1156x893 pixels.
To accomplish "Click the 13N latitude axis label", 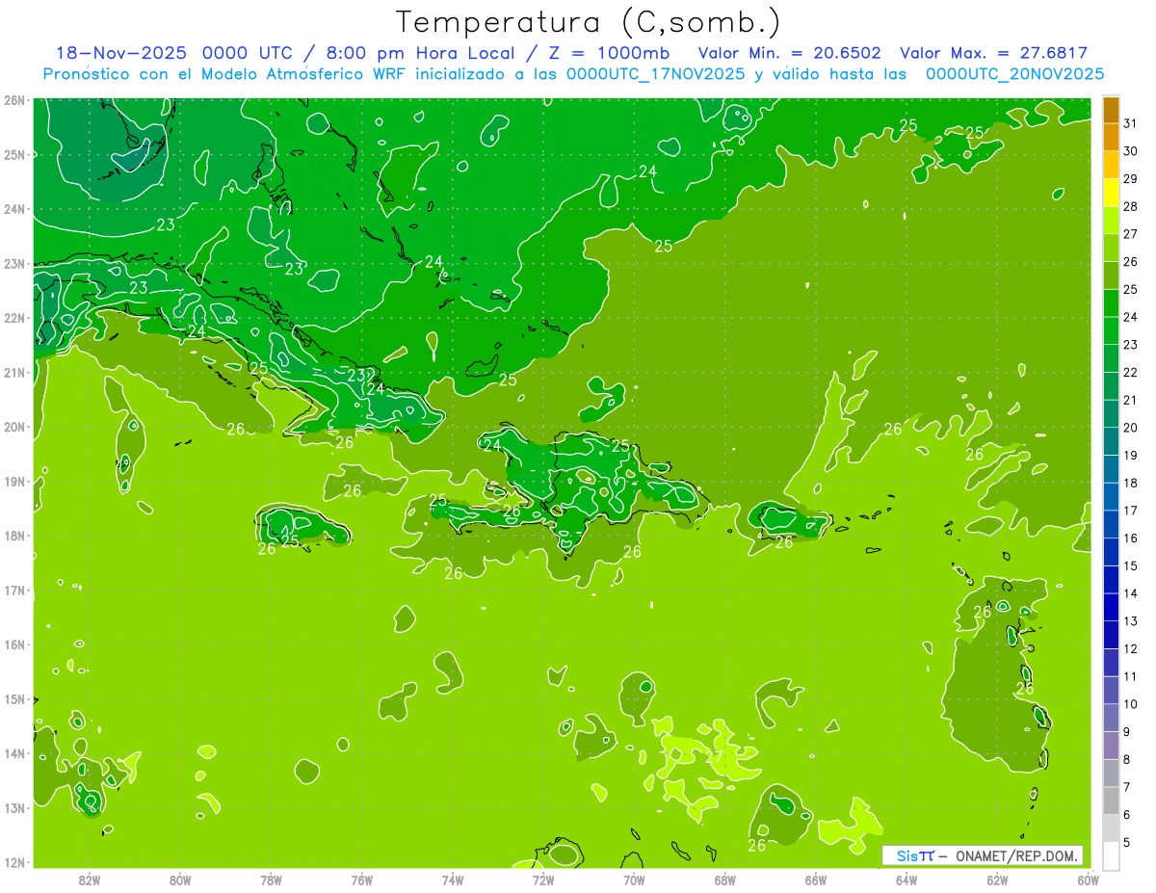I will (14, 807).
